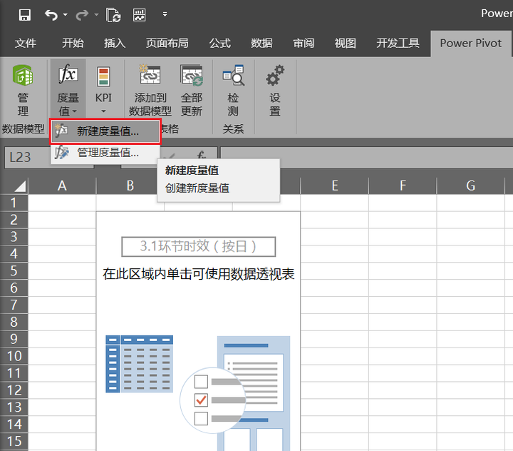Select column G header

pos(471,186)
